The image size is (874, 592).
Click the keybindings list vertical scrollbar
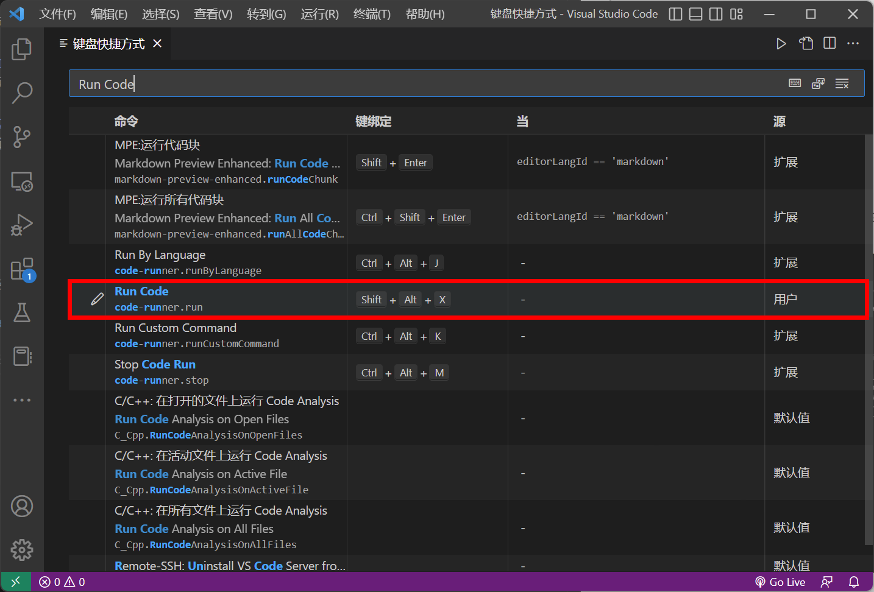click(x=869, y=339)
